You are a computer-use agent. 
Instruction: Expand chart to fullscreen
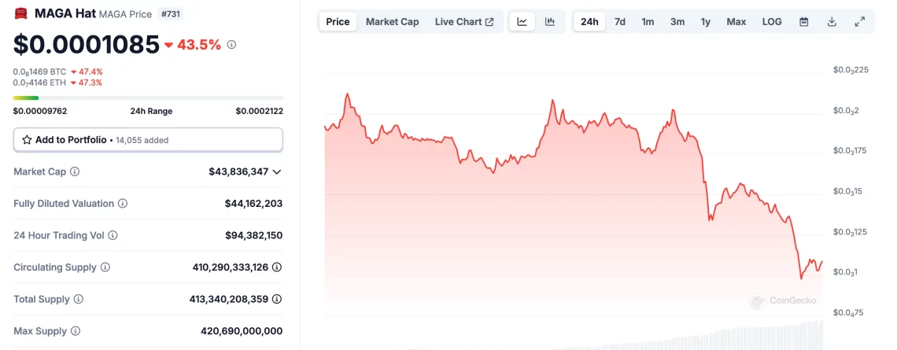[x=859, y=22]
